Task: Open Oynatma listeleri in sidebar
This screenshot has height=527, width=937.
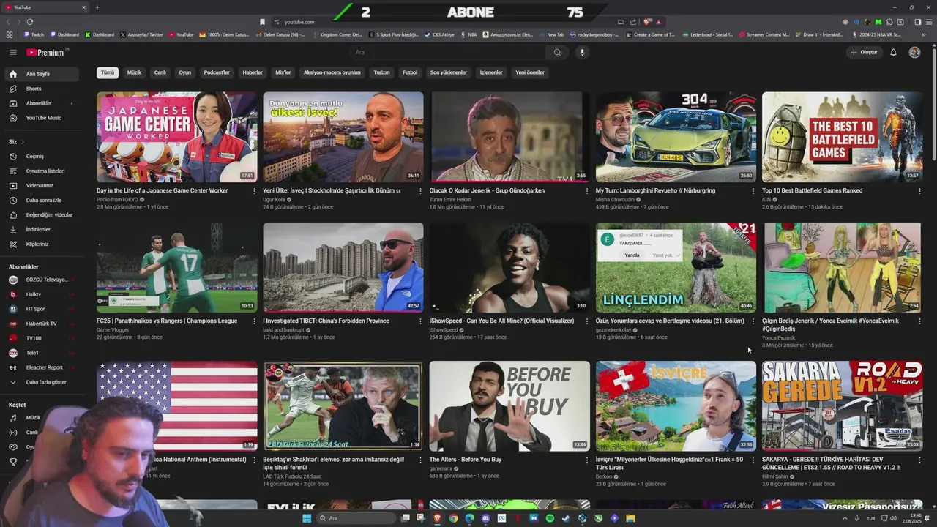Action: click(42, 171)
